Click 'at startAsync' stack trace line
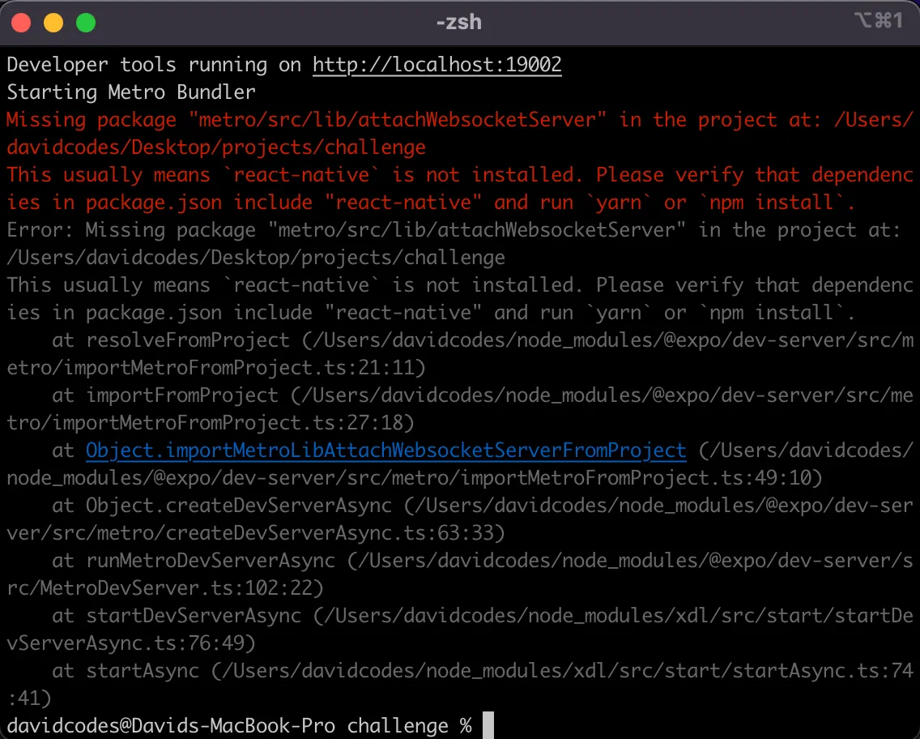Image resolution: width=920 pixels, height=739 pixels. point(483,672)
